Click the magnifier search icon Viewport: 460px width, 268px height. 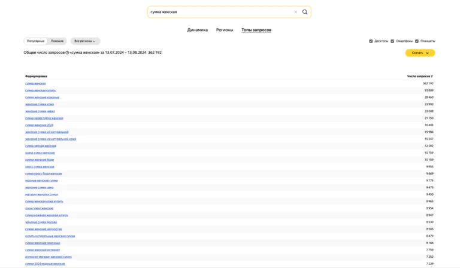tap(305, 12)
